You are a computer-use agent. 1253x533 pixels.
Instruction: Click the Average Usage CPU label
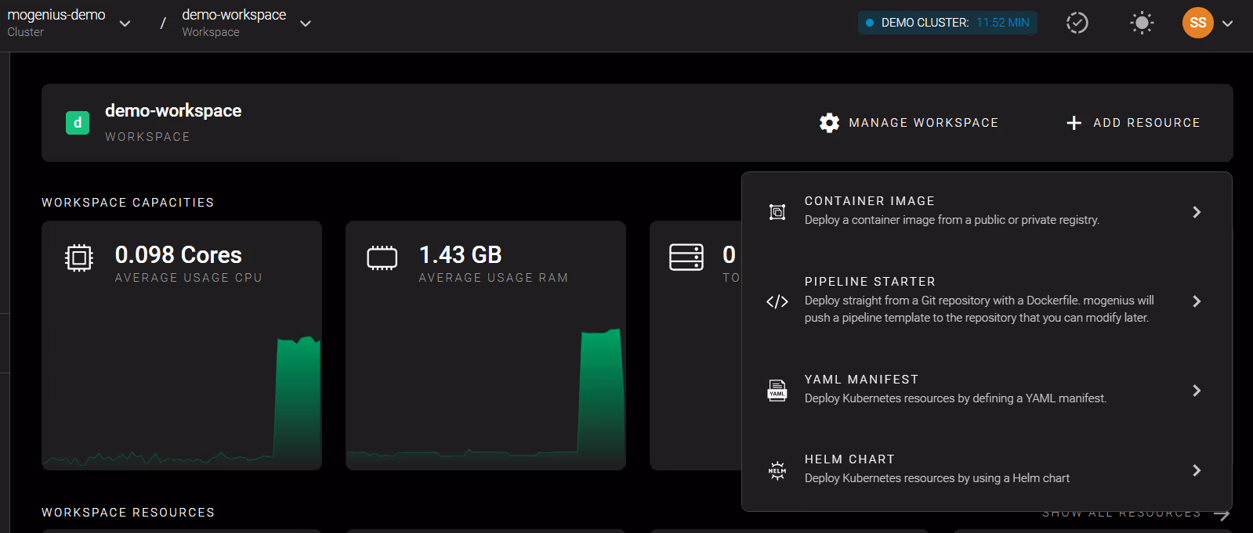tap(188, 278)
